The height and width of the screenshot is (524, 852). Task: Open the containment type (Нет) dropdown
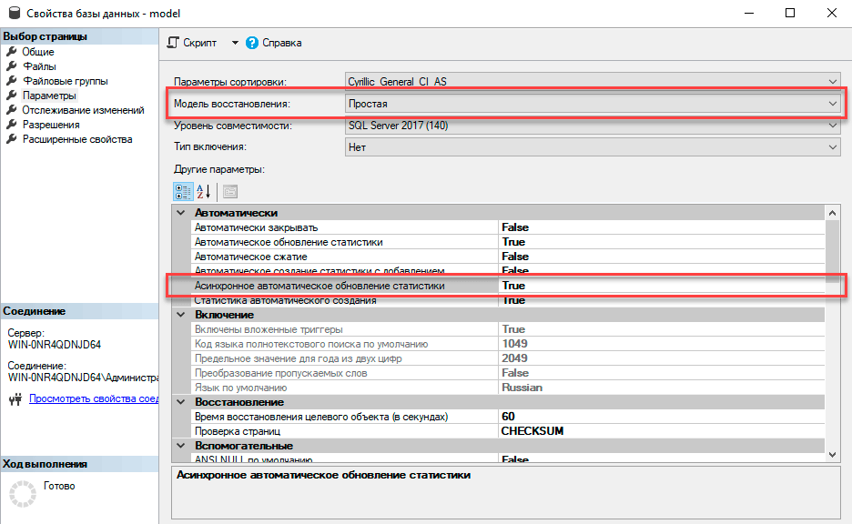click(x=831, y=147)
